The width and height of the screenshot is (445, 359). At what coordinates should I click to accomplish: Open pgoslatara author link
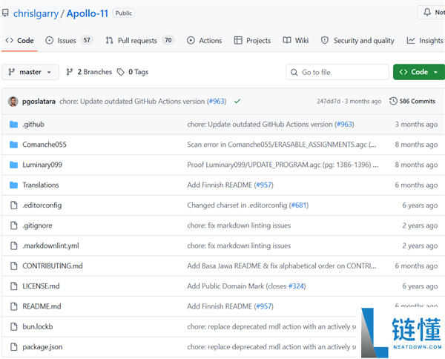39,102
